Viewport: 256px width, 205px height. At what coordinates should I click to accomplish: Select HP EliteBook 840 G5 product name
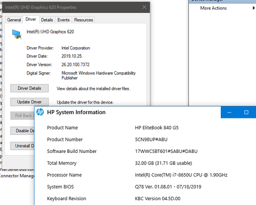coord(157,127)
